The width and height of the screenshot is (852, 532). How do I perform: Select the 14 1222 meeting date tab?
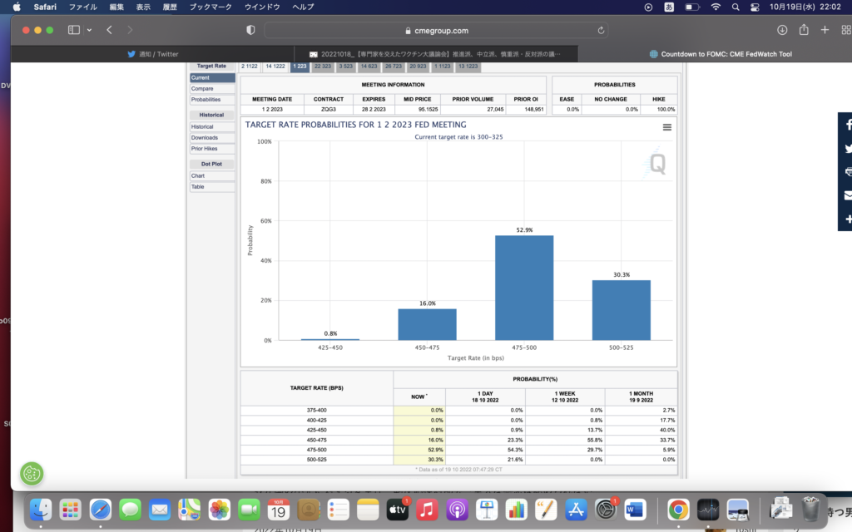pos(275,66)
